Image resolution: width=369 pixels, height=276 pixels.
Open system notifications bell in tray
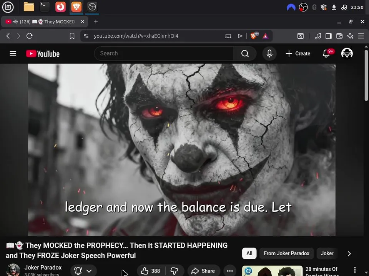334,7
